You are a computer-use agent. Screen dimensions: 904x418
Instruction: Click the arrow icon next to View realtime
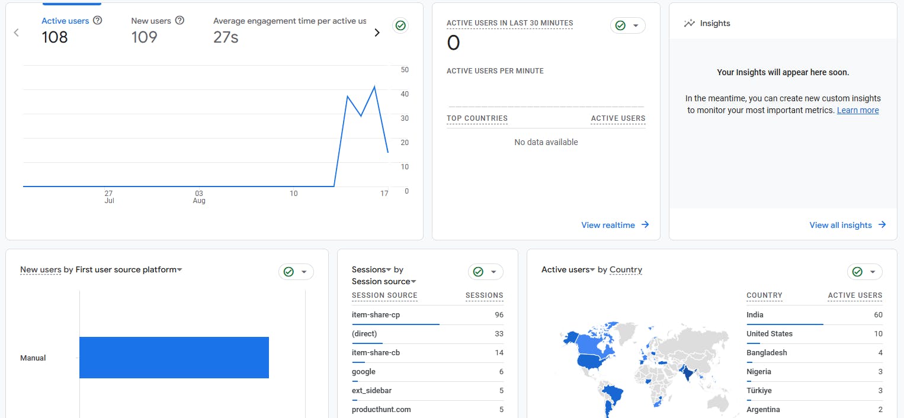645,225
